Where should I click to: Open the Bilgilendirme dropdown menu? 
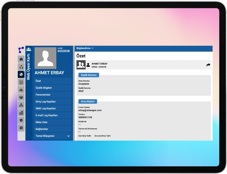coord(85,48)
